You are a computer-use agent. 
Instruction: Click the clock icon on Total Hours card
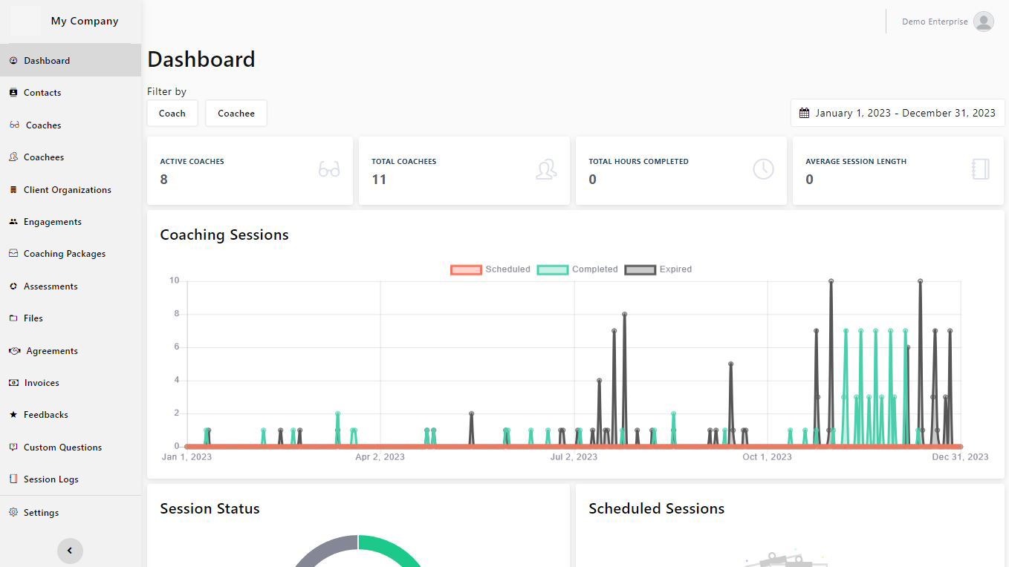point(763,168)
